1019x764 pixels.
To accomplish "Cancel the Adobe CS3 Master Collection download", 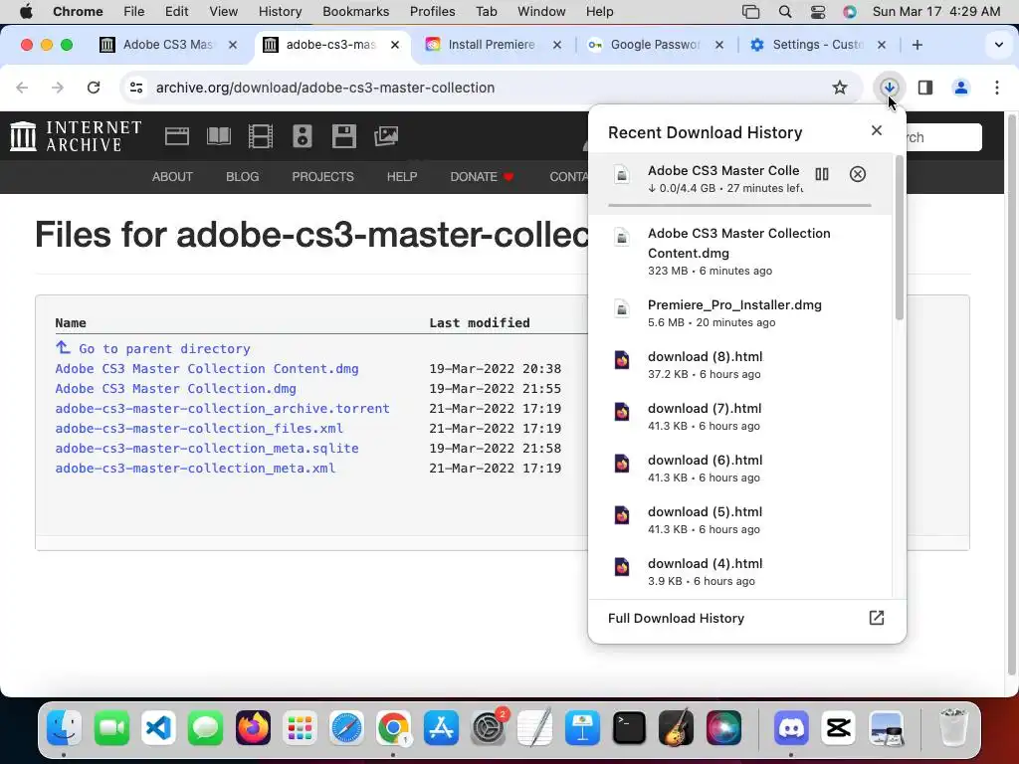I will pos(857,174).
